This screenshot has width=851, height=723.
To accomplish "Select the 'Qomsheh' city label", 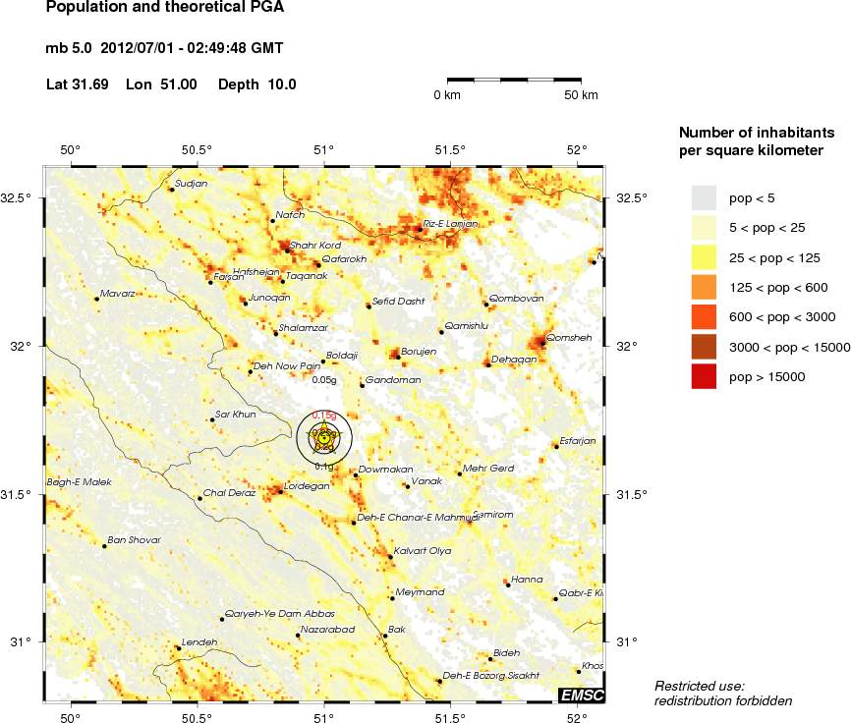I will tap(569, 337).
